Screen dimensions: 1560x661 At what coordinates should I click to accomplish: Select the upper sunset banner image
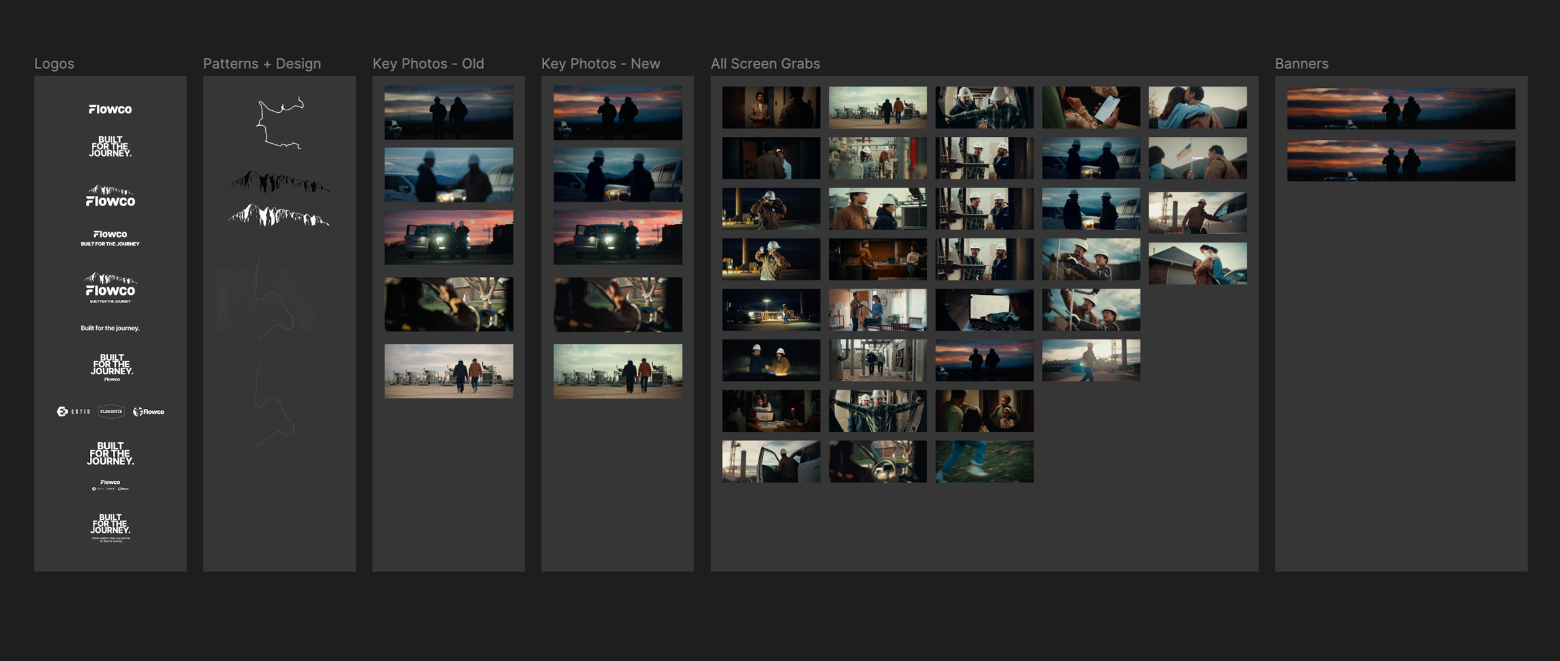[1401, 108]
